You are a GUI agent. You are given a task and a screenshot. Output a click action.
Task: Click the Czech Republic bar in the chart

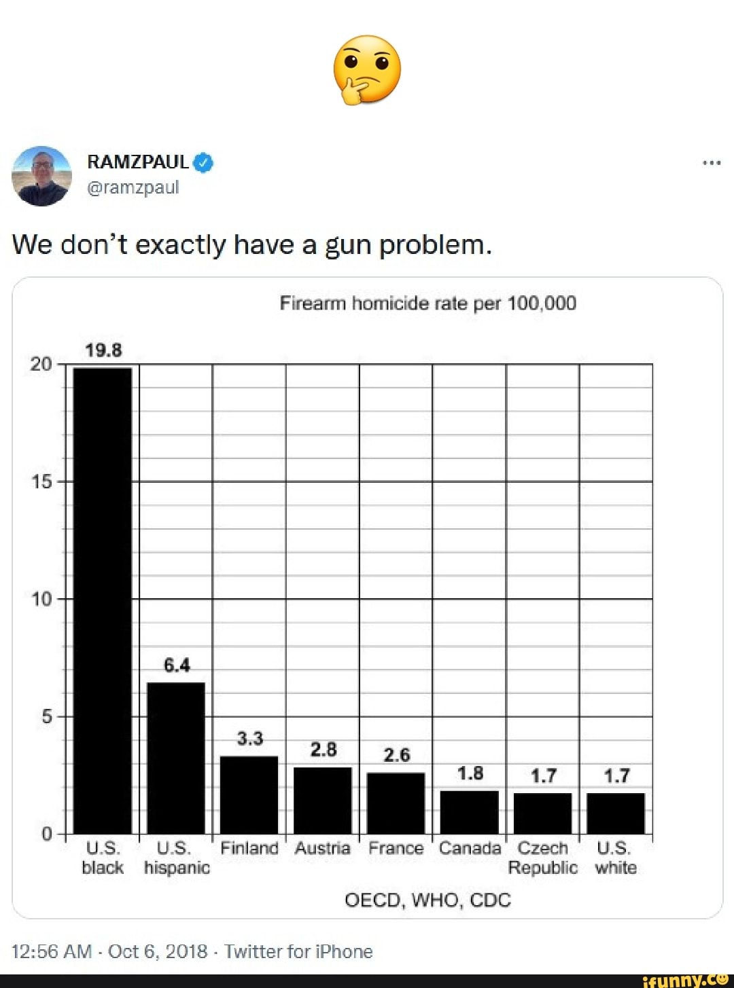(x=543, y=813)
